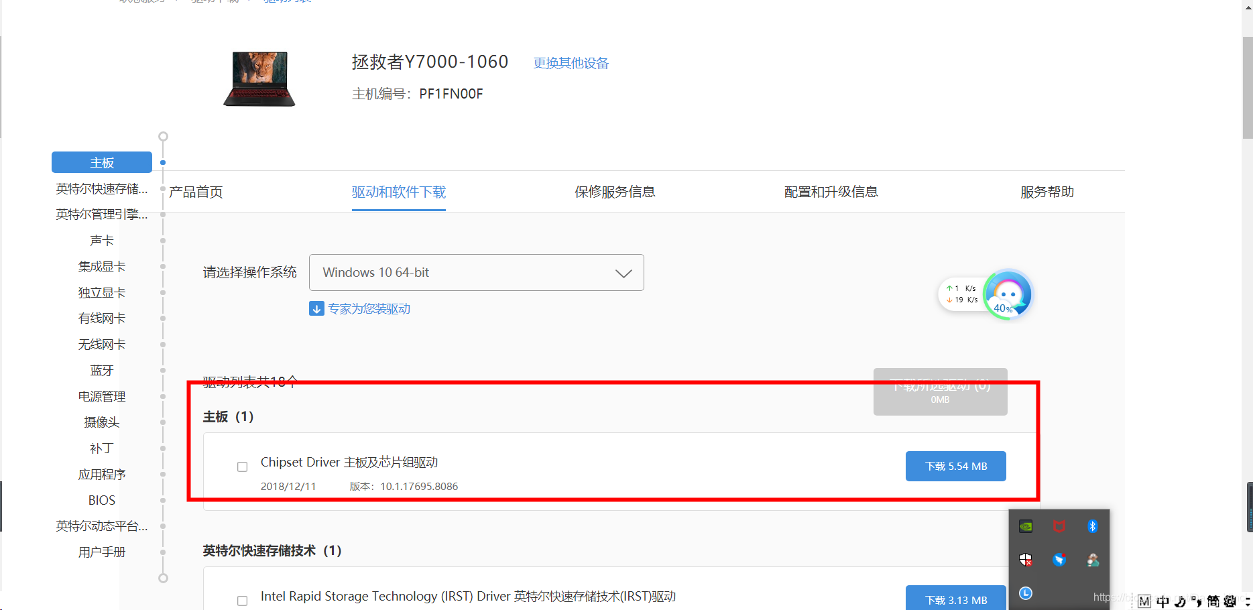
Task: Switch IME 简 simplified character icon
Action: 1213,601
